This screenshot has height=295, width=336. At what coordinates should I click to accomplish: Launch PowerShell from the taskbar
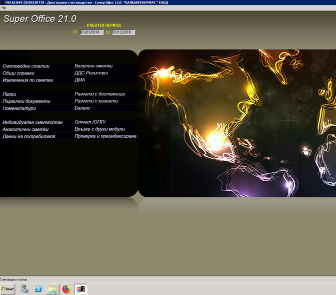click(x=38, y=289)
